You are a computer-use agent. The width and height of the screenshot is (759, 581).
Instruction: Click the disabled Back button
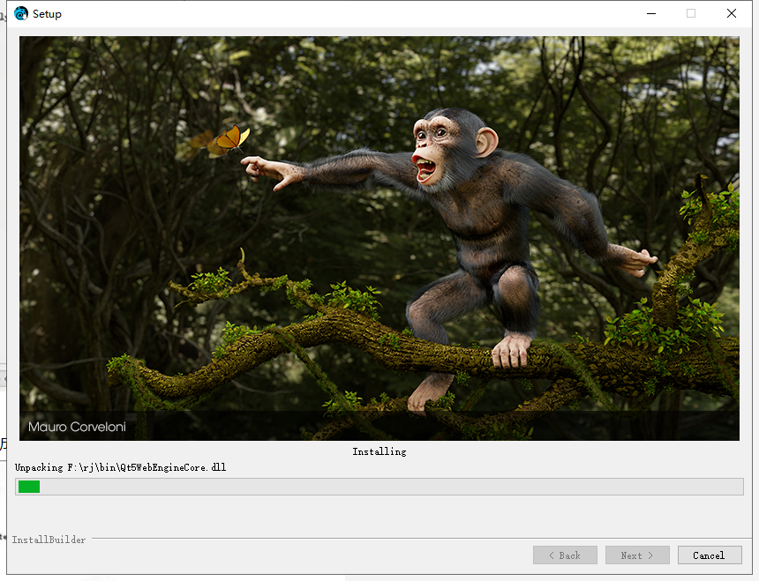click(x=565, y=555)
